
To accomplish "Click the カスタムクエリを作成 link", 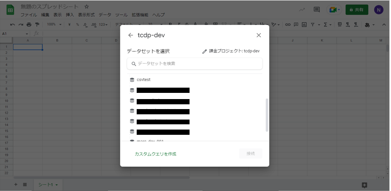I will (155, 154).
